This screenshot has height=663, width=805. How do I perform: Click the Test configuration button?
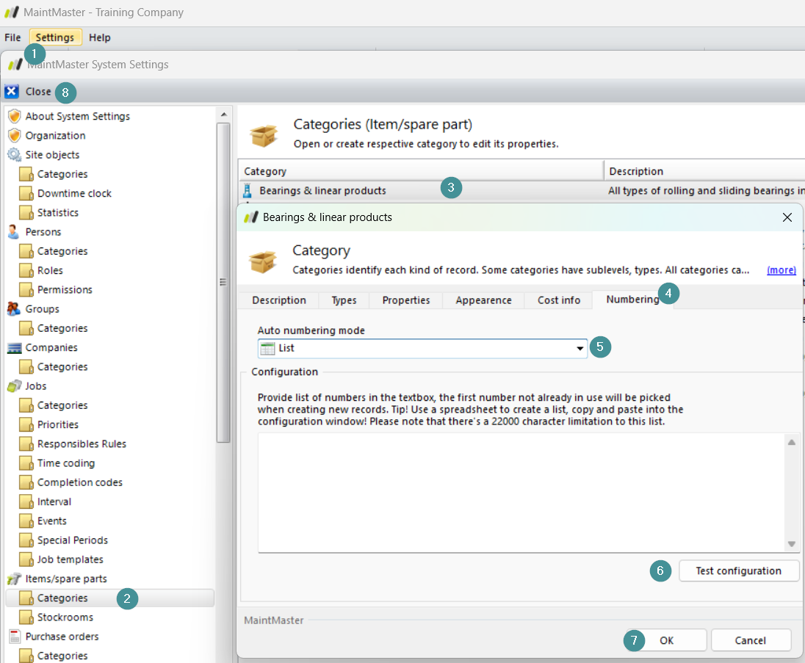click(x=738, y=571)
